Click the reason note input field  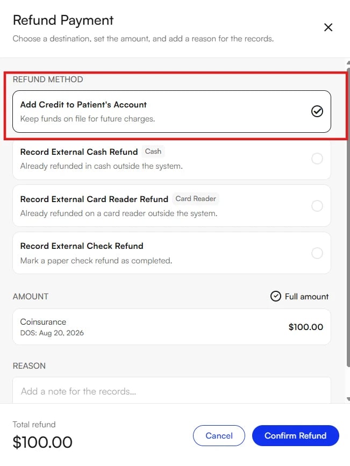tap(172, 391)
